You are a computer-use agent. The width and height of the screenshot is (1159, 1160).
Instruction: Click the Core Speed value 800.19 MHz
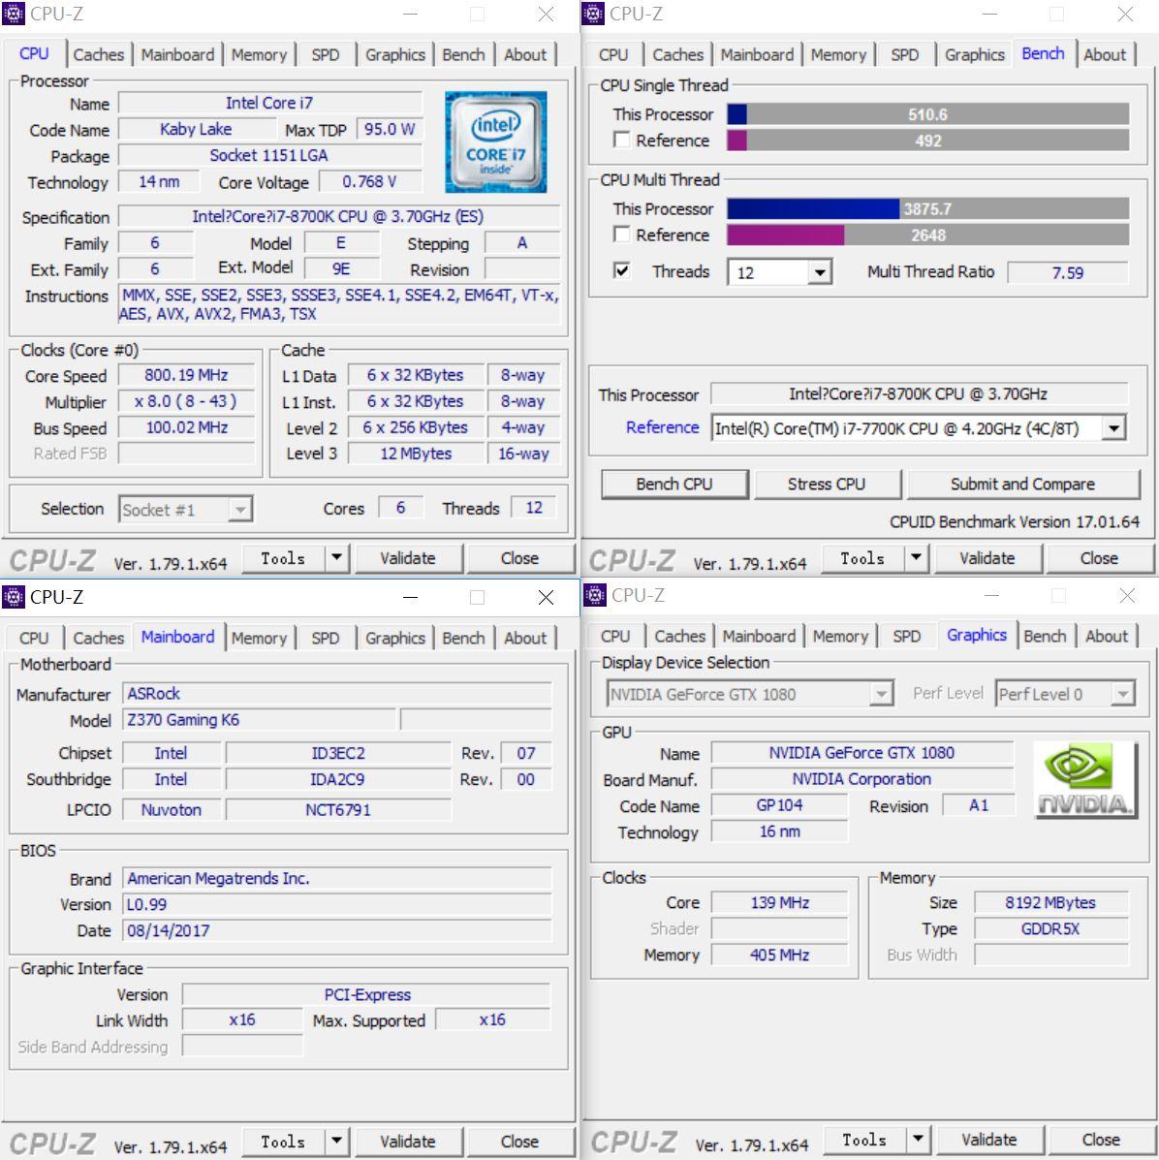186,375
